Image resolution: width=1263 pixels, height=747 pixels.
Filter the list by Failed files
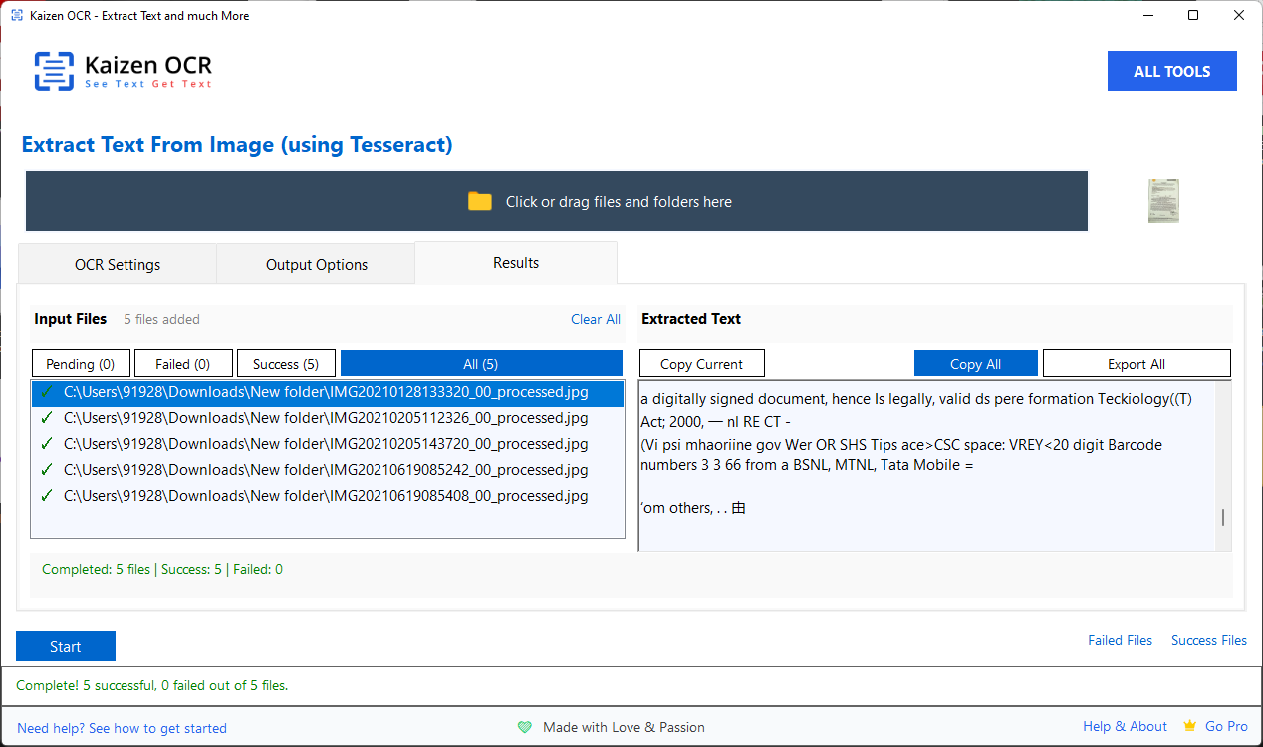183,363
